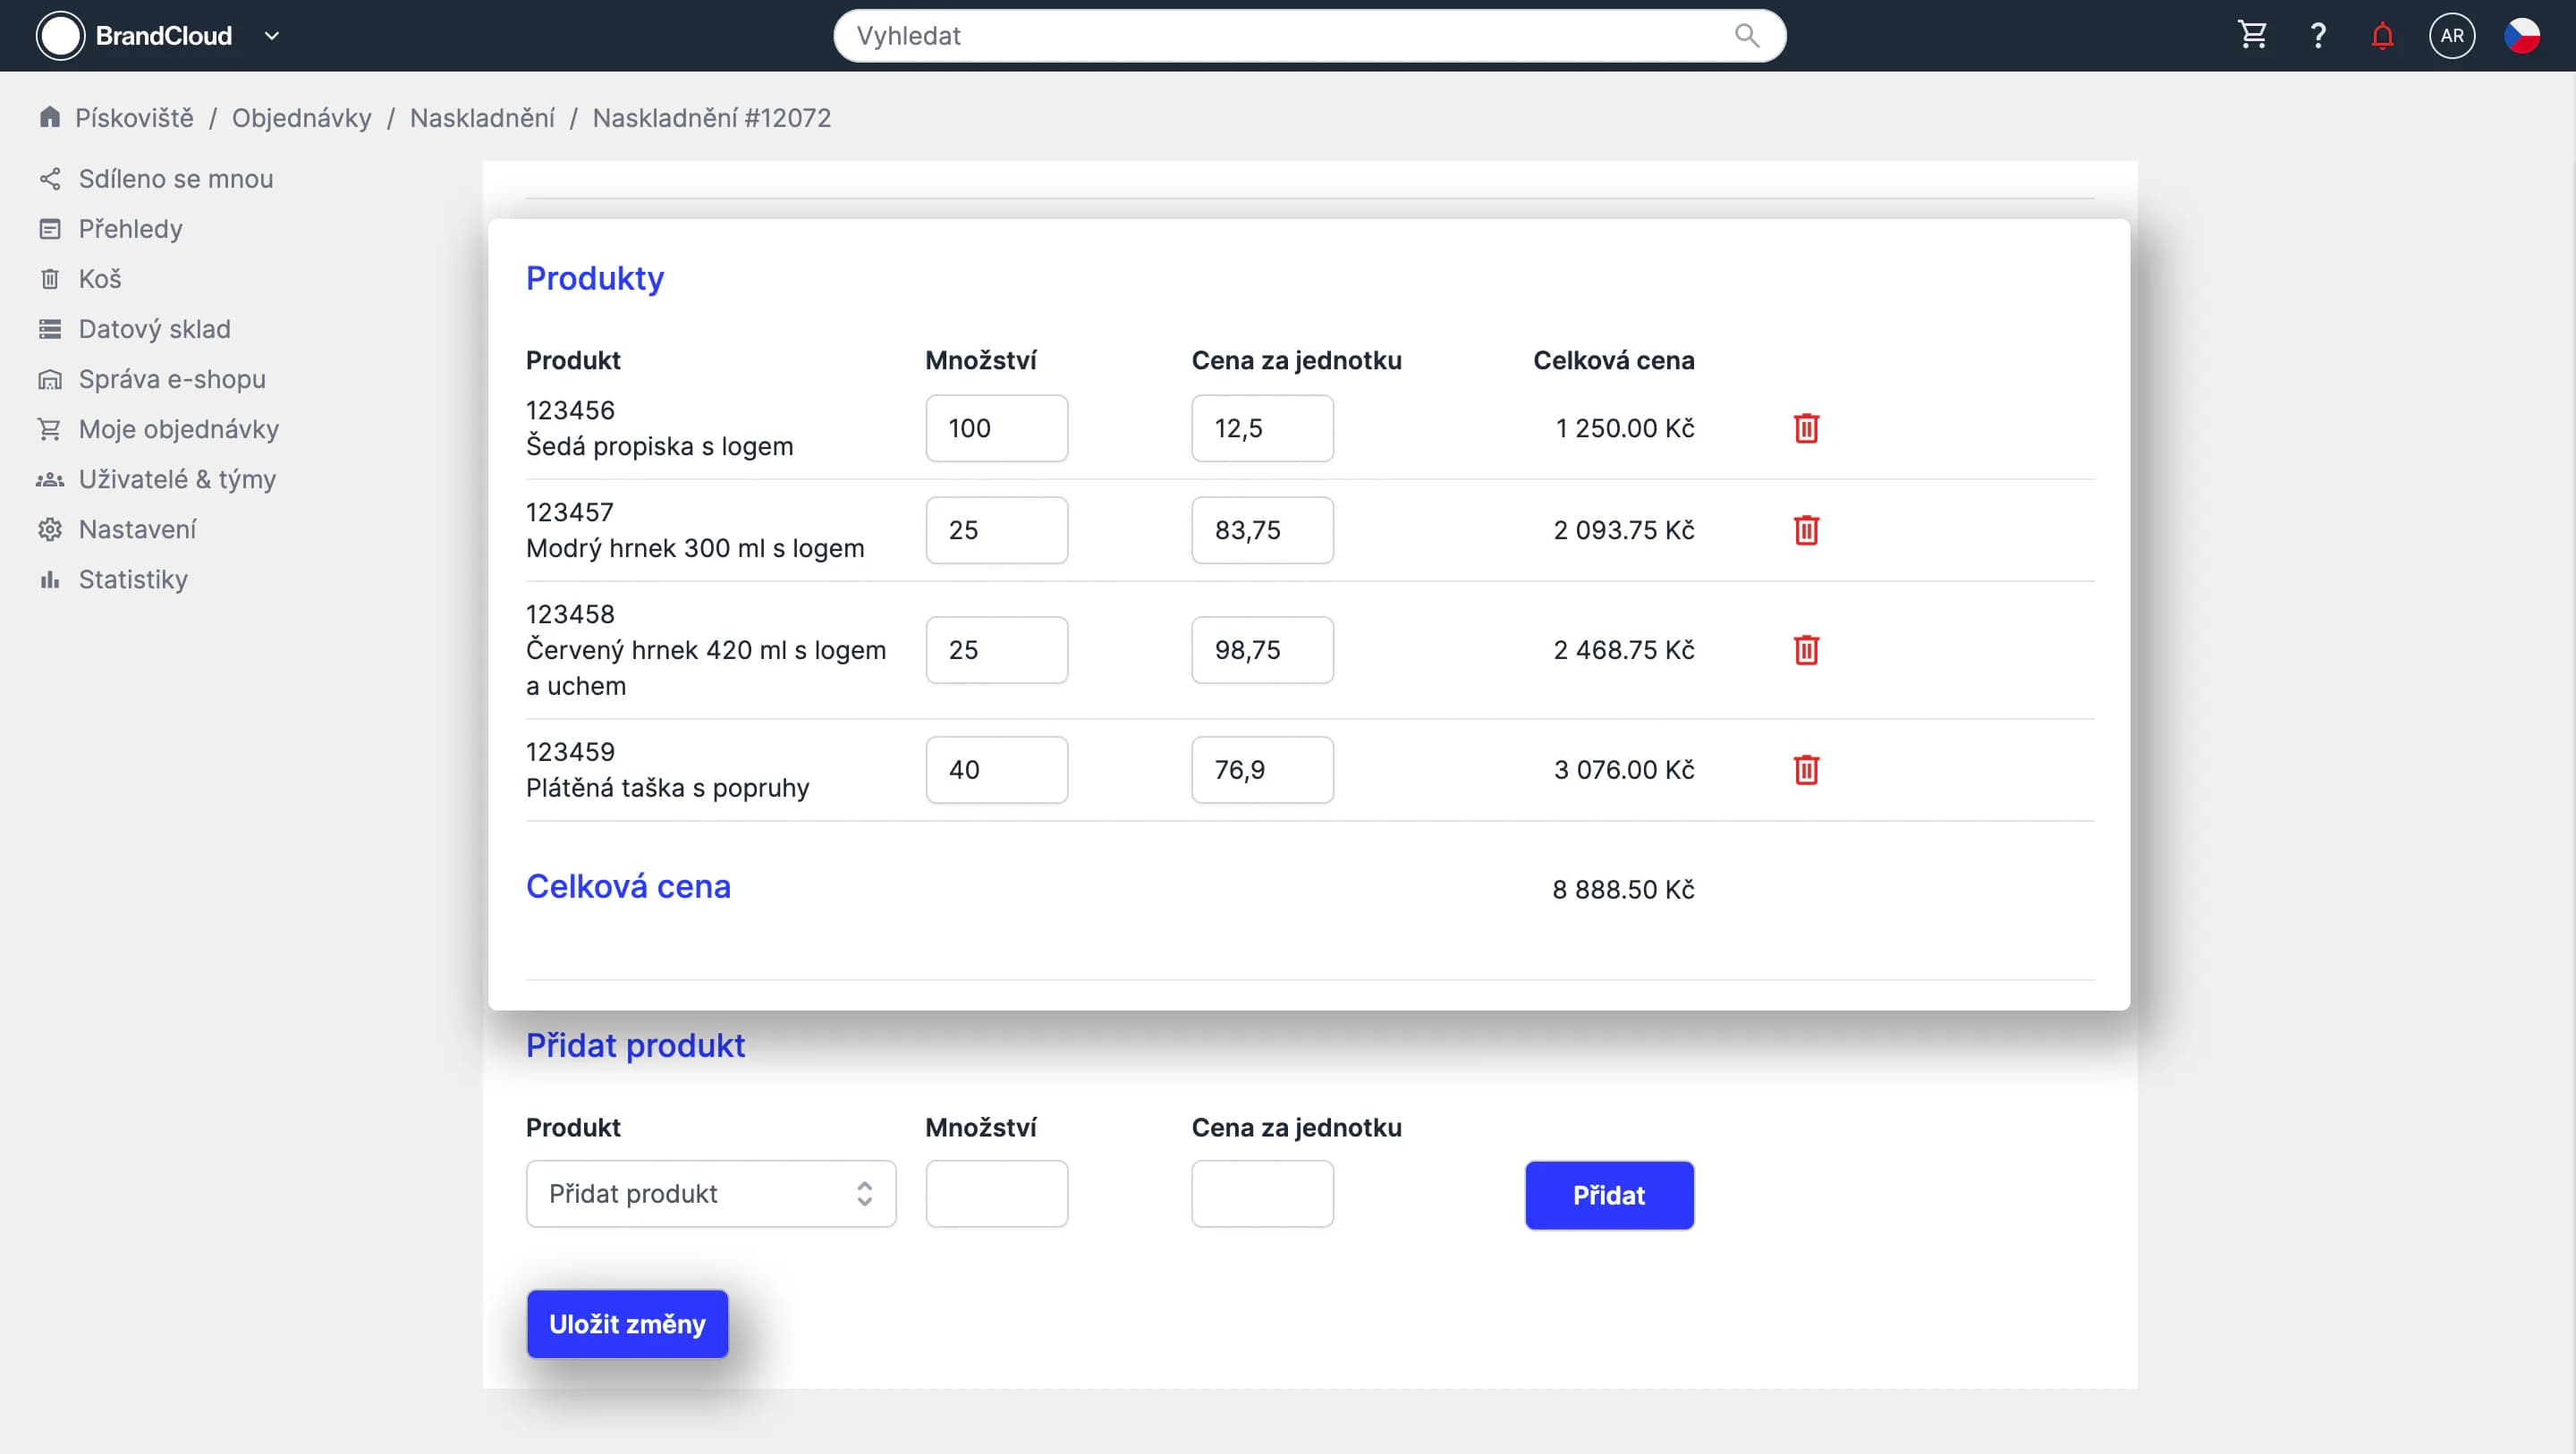This screenshot has width=2576, height=1454.
Task: Expand the BrandCloud workspace chevron
Action: pyautogui.click(x=271, y=36)
